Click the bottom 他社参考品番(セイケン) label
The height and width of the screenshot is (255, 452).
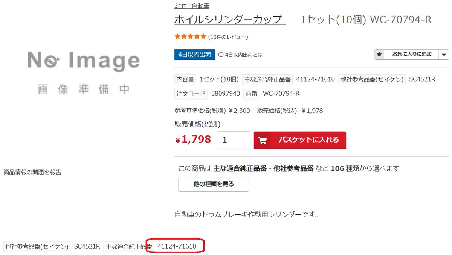point(37,247)
